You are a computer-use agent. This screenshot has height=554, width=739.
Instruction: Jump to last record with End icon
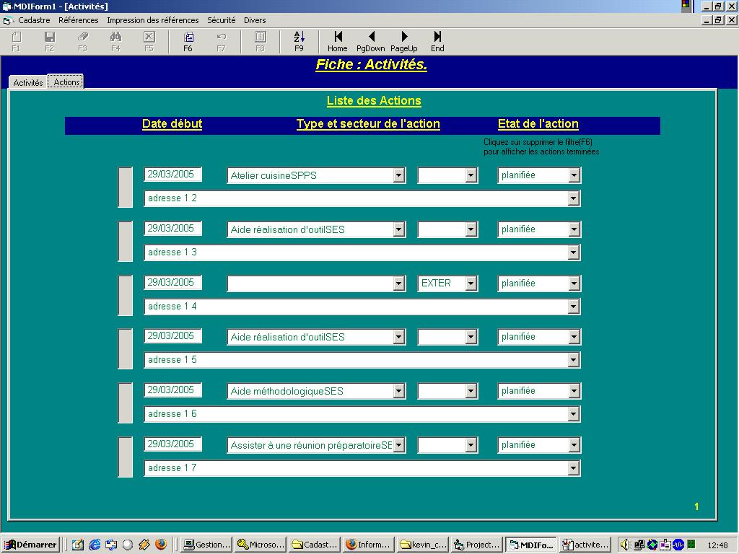(x=437, y=38)
